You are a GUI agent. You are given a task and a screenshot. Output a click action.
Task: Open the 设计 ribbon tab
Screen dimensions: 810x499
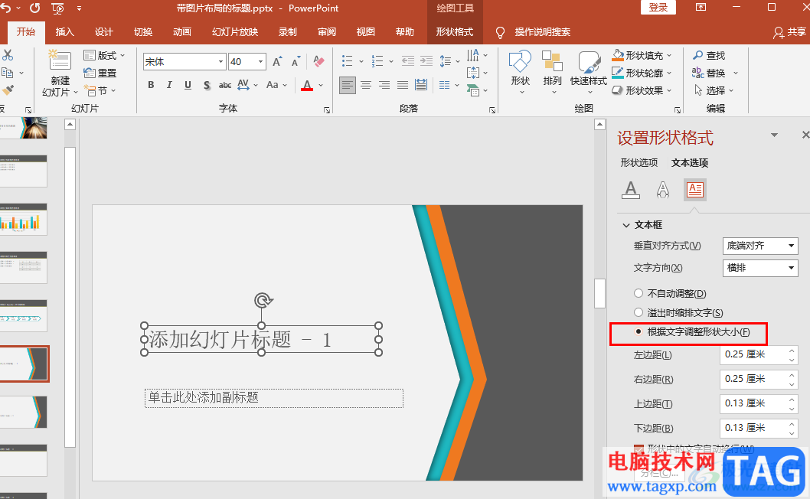(x=104, y=32)
